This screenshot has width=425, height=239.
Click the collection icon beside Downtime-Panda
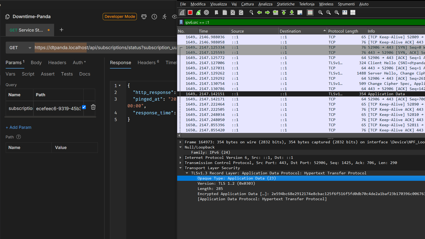click(x=8, y=17)
